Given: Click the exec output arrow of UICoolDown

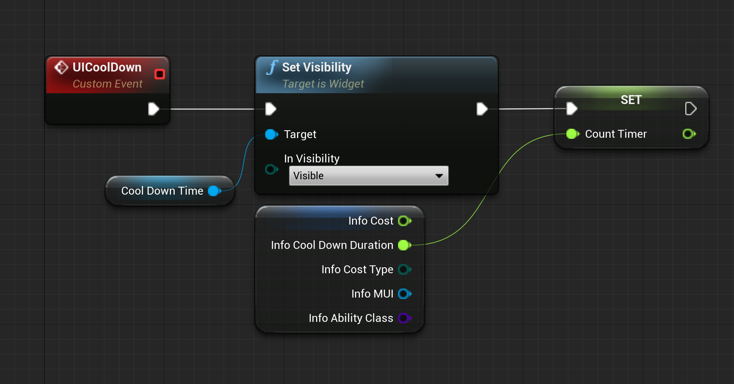Looking at the screenshot, I should (x=153, y=109).
